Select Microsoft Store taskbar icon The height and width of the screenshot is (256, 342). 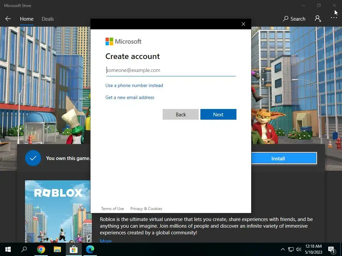pos(74,249)
